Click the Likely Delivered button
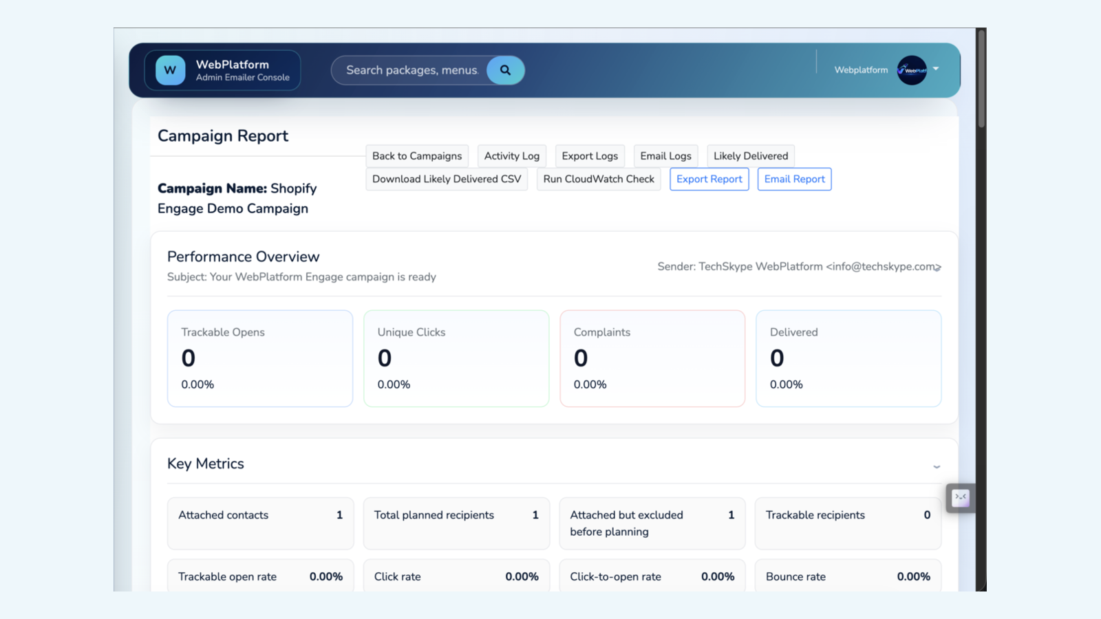1101x619 pixels. coord(751,156)
